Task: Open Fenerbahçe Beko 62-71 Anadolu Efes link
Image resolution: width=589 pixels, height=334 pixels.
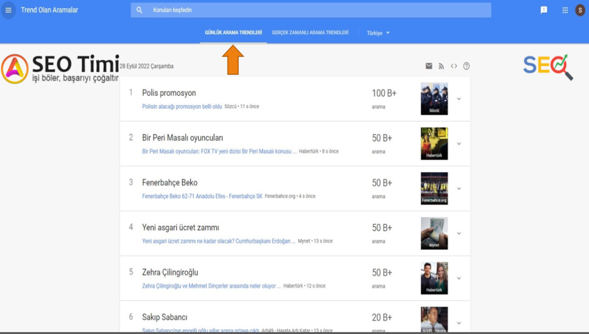Action: (x=202, y=196)
